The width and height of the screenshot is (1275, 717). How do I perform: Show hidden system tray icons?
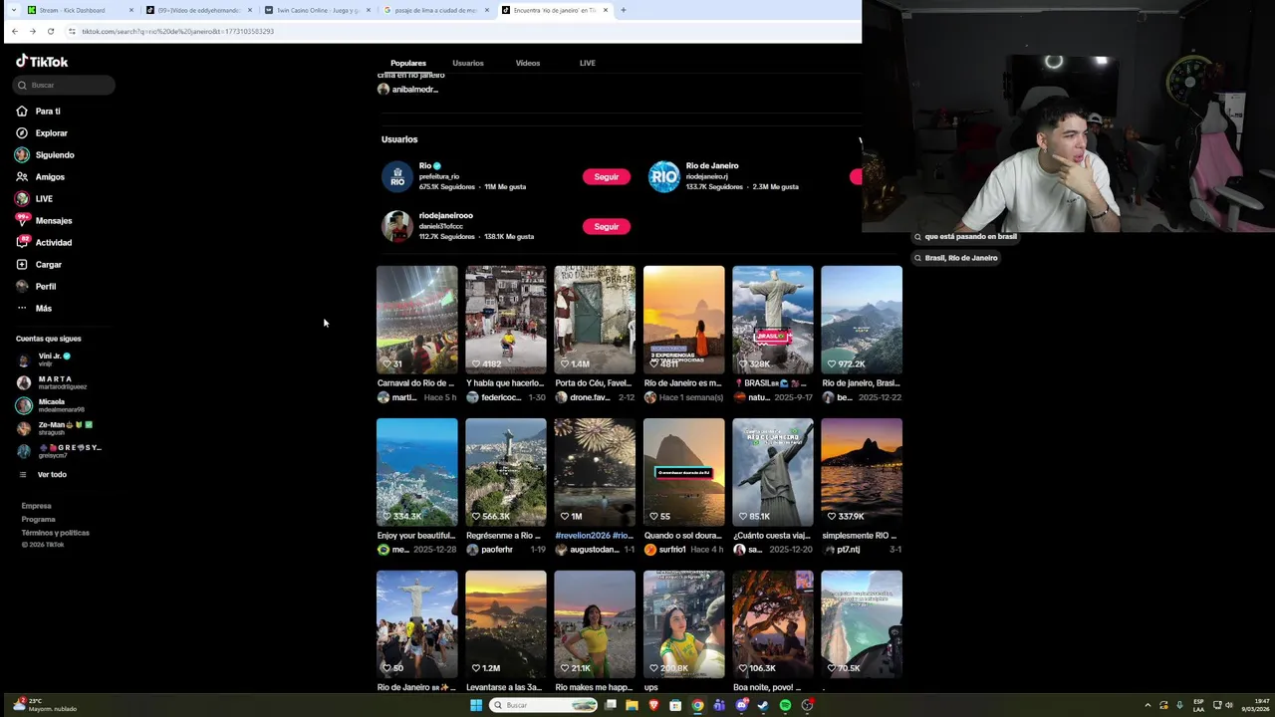click(x=1147, y=705)
